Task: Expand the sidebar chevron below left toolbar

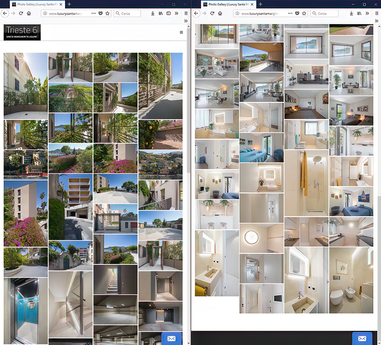Action: 186,21
